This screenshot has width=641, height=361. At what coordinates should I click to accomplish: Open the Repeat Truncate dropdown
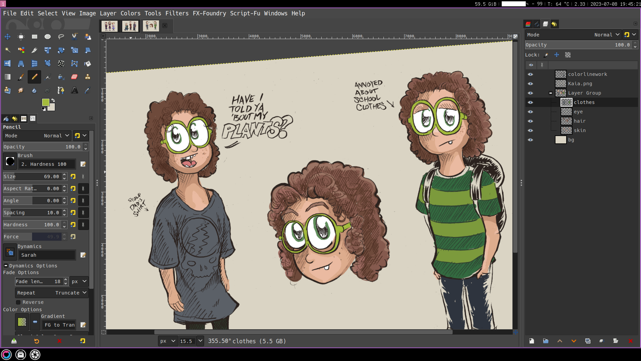click(x=52, y=293)
